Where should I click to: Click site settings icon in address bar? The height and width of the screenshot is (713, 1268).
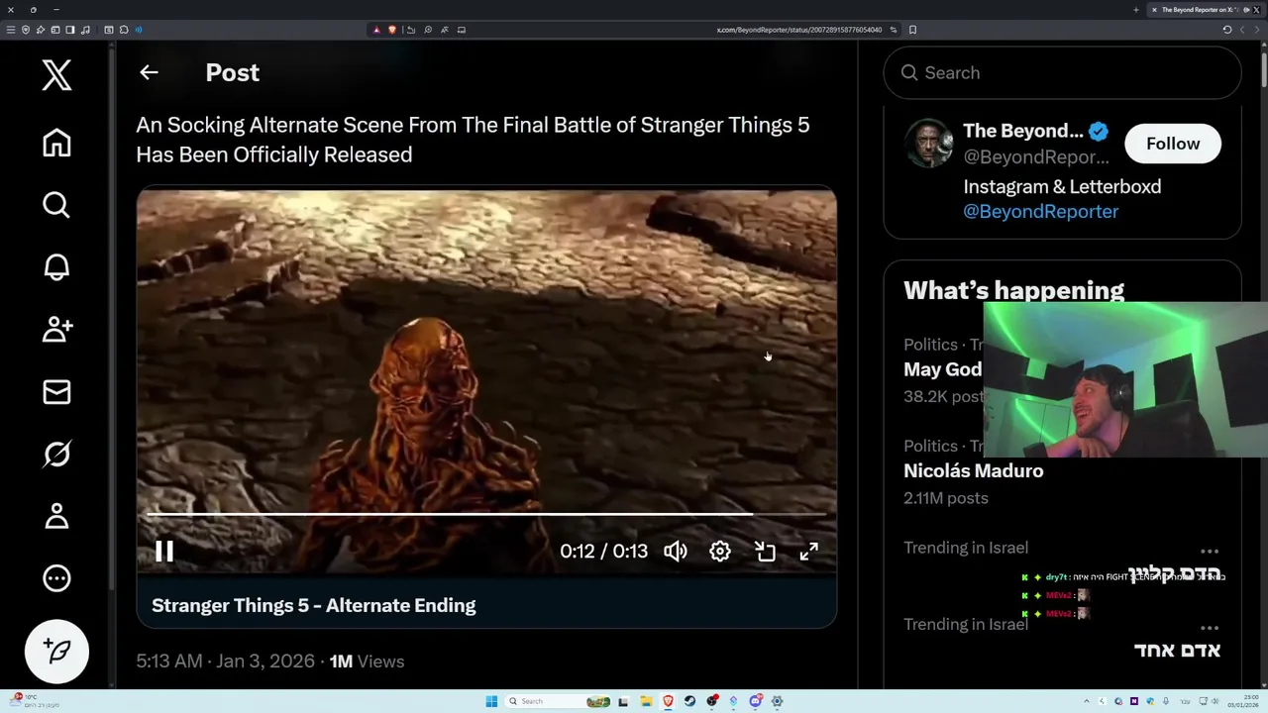pos(894,30)
